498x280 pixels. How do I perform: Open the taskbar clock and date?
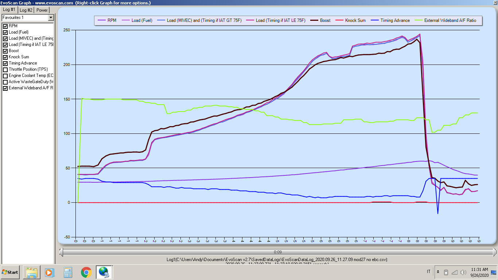479,272
